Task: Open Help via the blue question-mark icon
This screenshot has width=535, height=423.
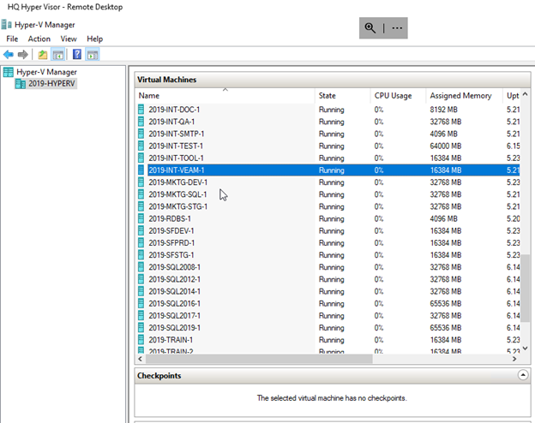Action: tap(77, 54)
